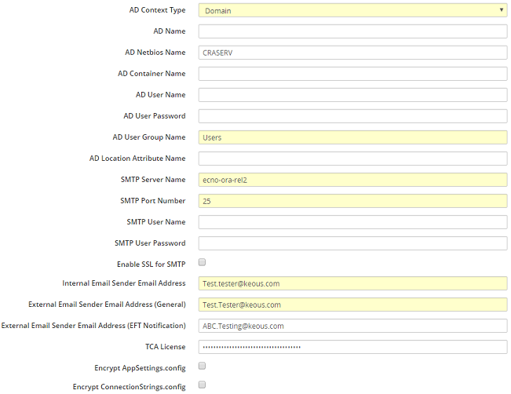Click the AD Netbios Name field
511x394 pixels.
pyautogui.click(x=352, y=53)
